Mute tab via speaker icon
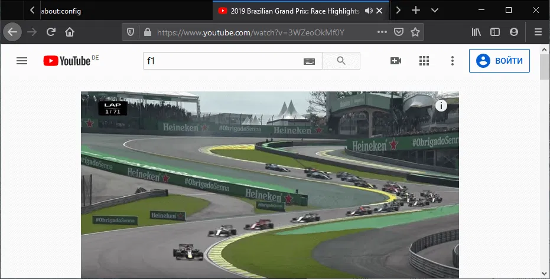550x279 pixels. click(x=368, y=11)
